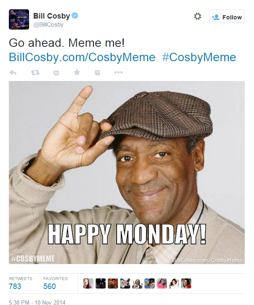
Task: Open the BillCosby.com/CosbyMeme link
Action: pos(82,57)
